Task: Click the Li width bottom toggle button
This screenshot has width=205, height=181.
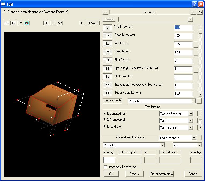Action: click(107, 28)
